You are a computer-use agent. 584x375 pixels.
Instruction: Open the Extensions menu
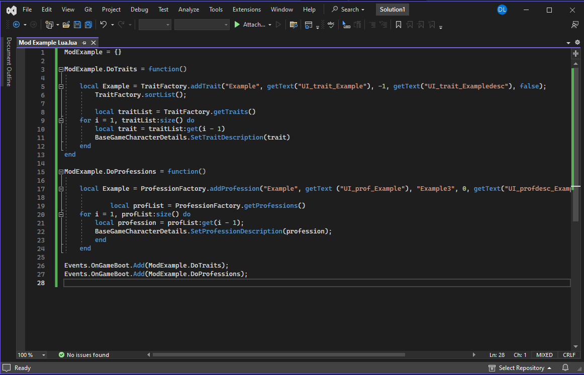(x=247, y=10)
